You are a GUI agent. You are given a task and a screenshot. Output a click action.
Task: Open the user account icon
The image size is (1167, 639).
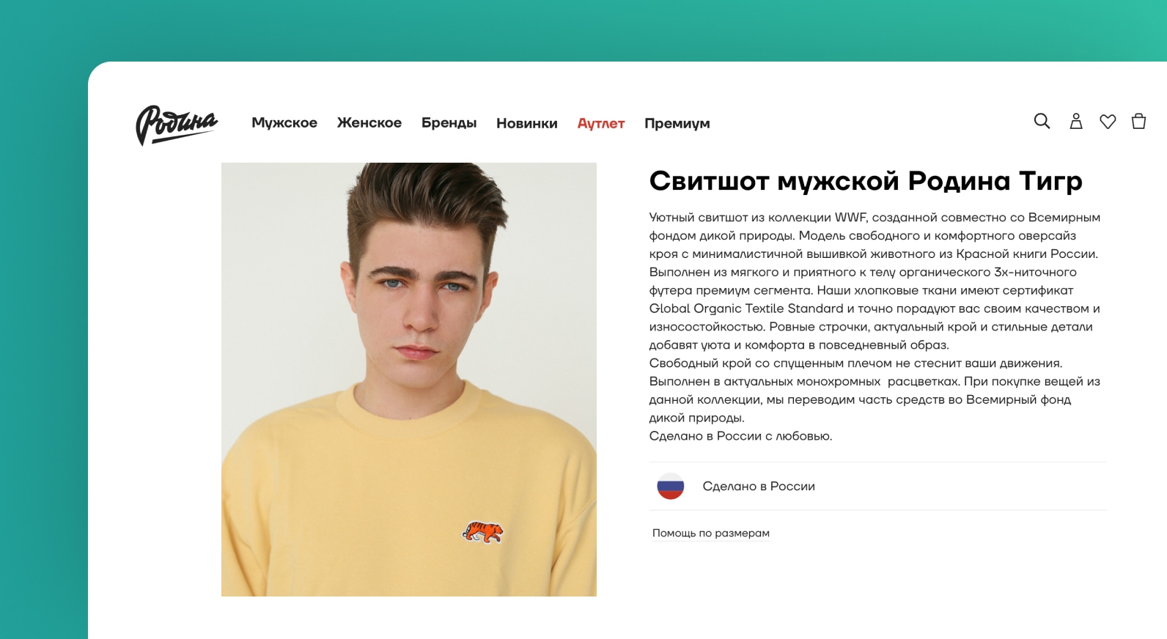pos(1076,121)
